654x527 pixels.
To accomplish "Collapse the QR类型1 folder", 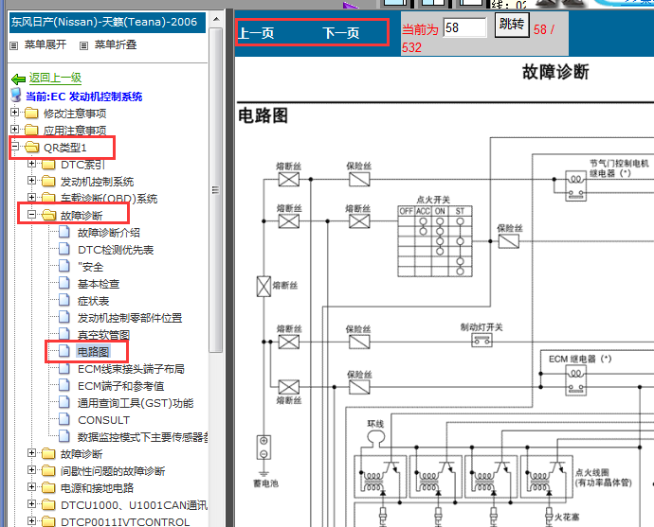I will [14, 146].
